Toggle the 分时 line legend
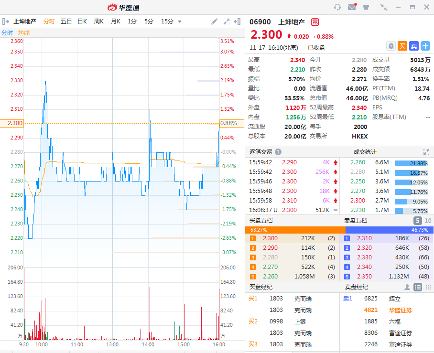434x353 pixels. coord(7,33)
